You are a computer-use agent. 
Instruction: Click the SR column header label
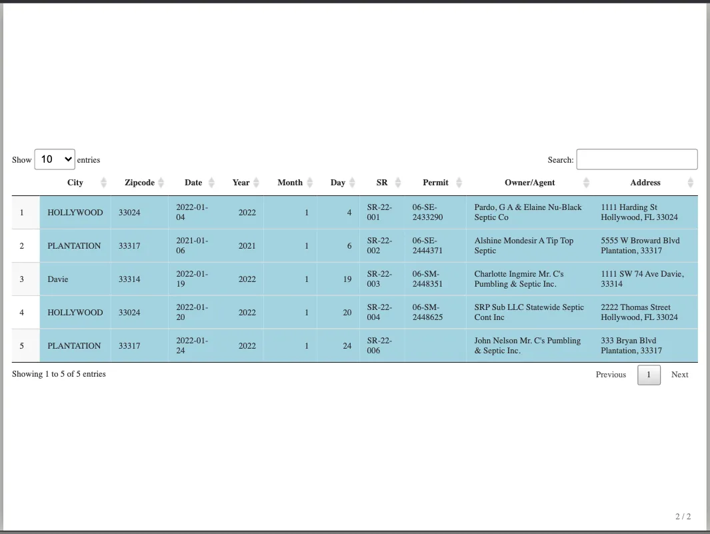[382, 183]
